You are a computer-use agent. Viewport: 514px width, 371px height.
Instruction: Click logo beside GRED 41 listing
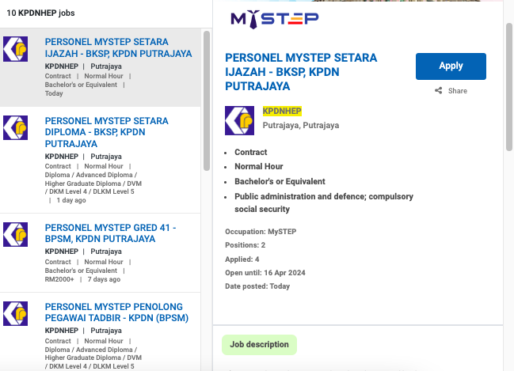[16, 234]
